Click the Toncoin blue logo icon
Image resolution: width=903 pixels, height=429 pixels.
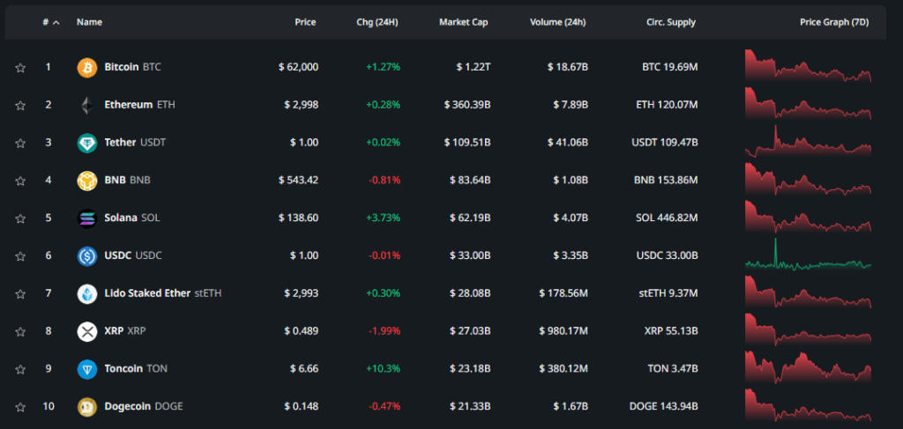(x=86, y=369)
